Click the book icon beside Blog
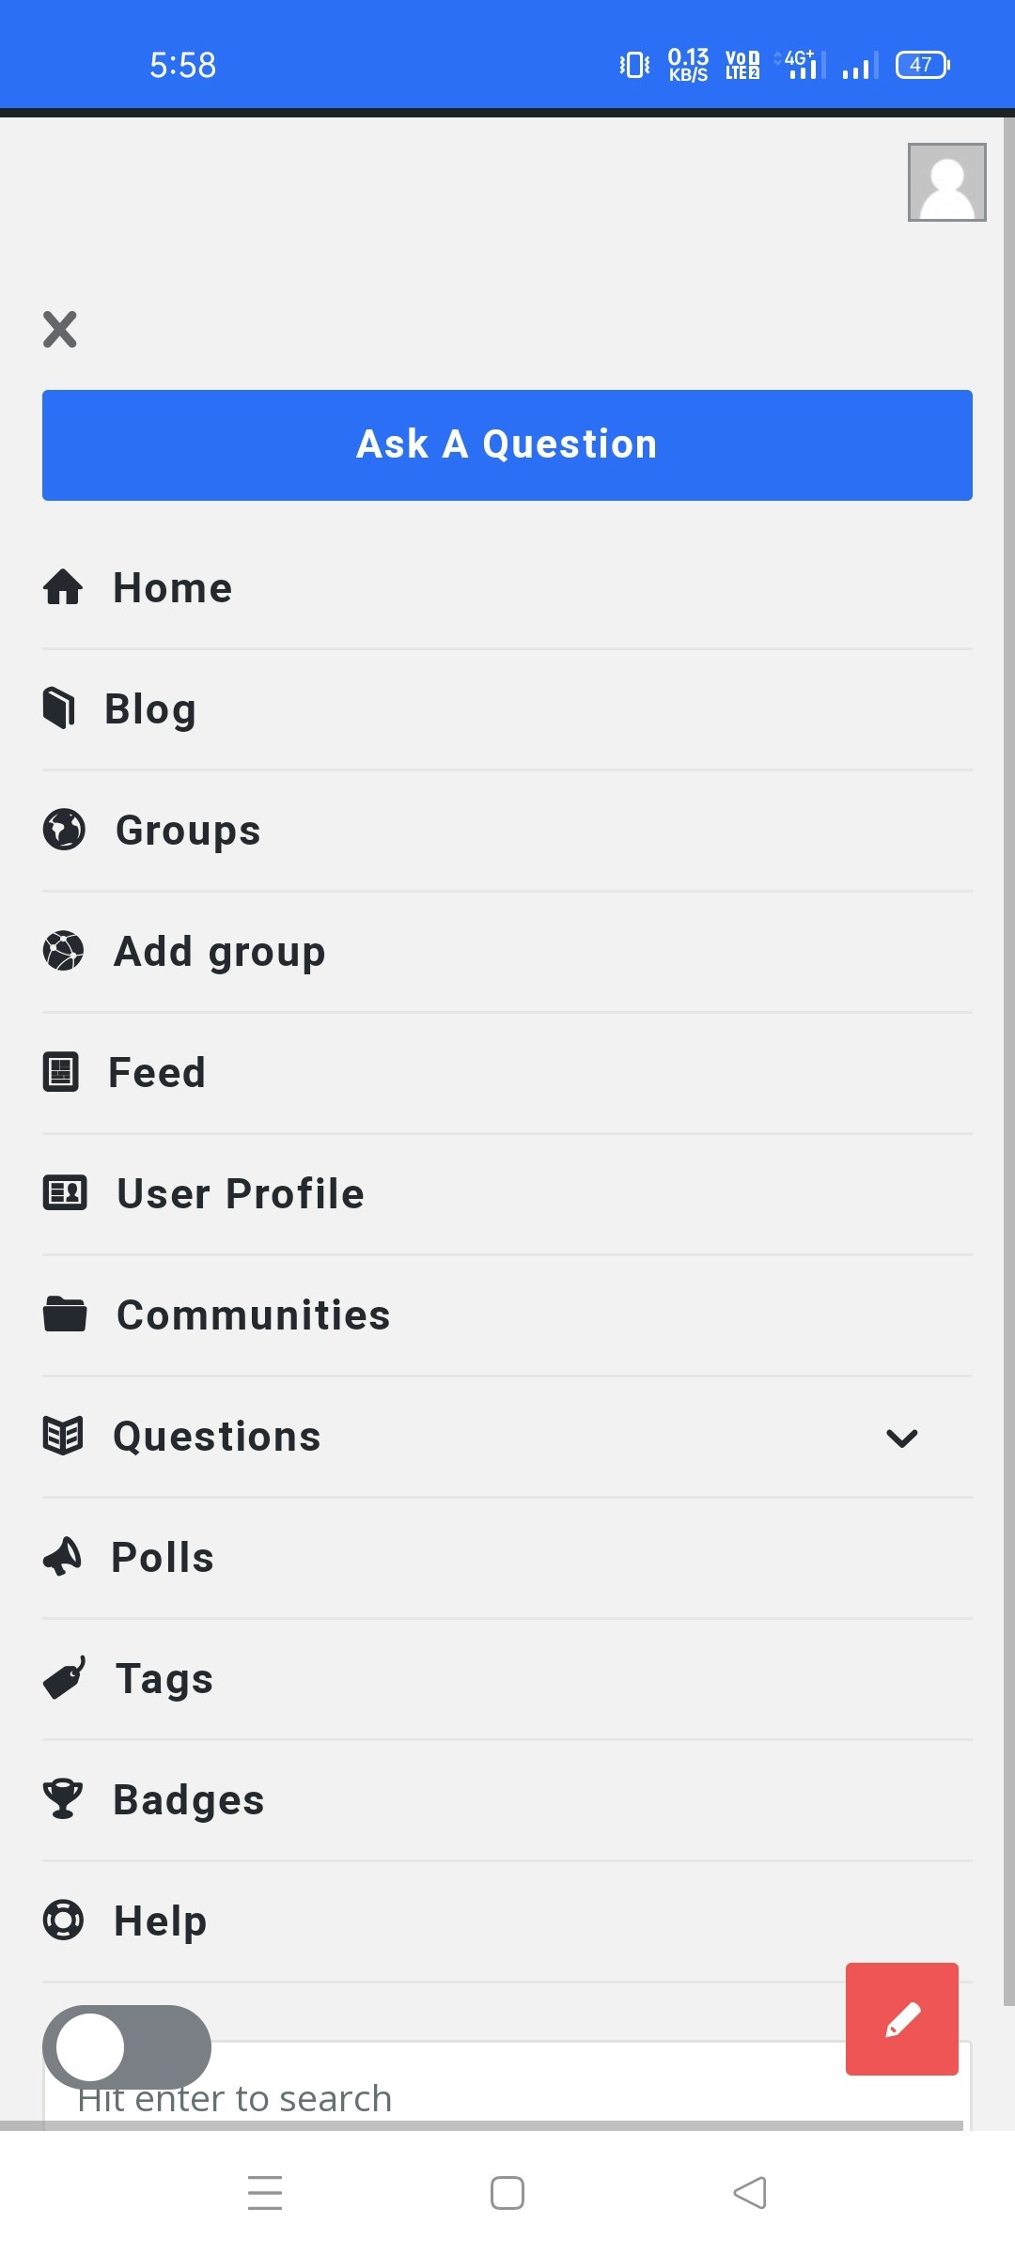The image size is (1015, 2255). (59, 708)
